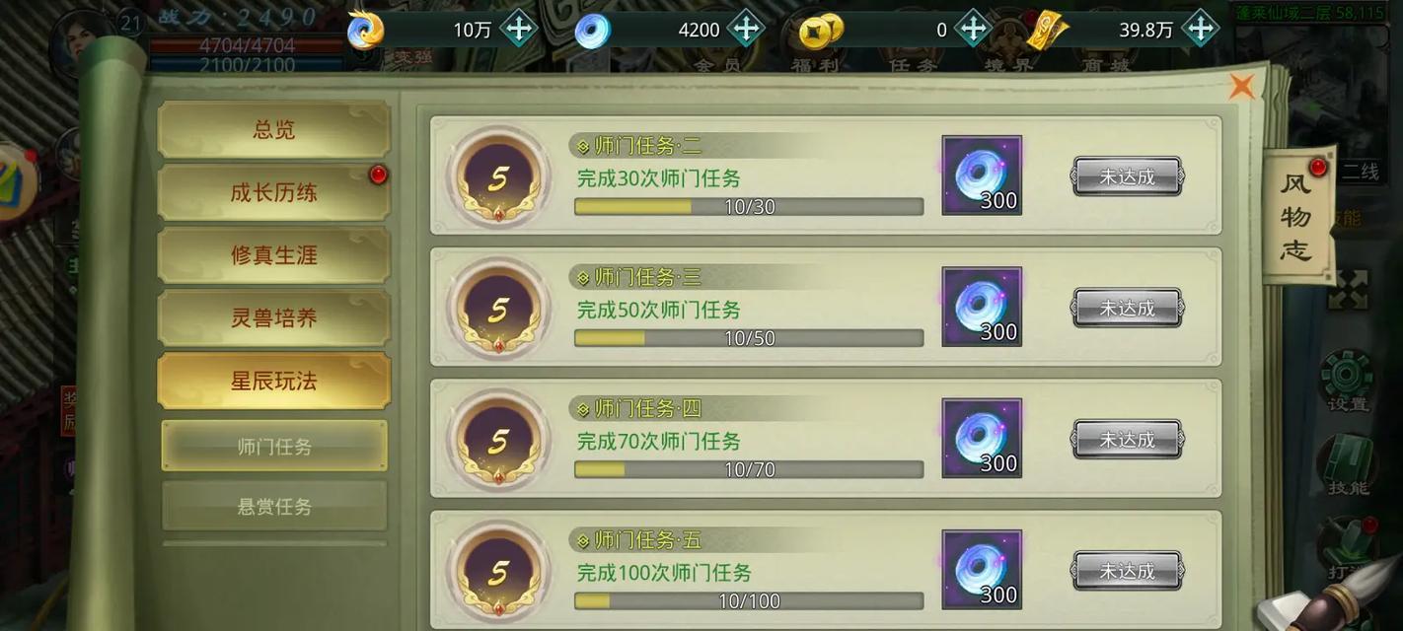Select the 修真生涯 category
This screenshot has width=1403, height=631.
[274, 255]
